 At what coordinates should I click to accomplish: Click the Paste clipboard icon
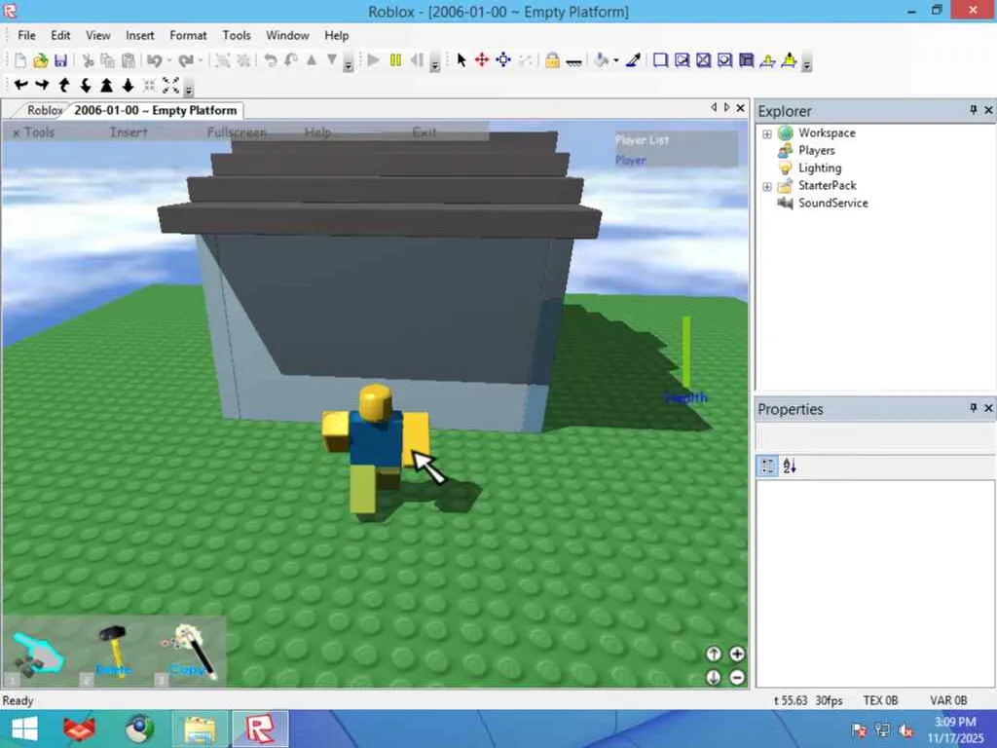[x=129, y=60]
